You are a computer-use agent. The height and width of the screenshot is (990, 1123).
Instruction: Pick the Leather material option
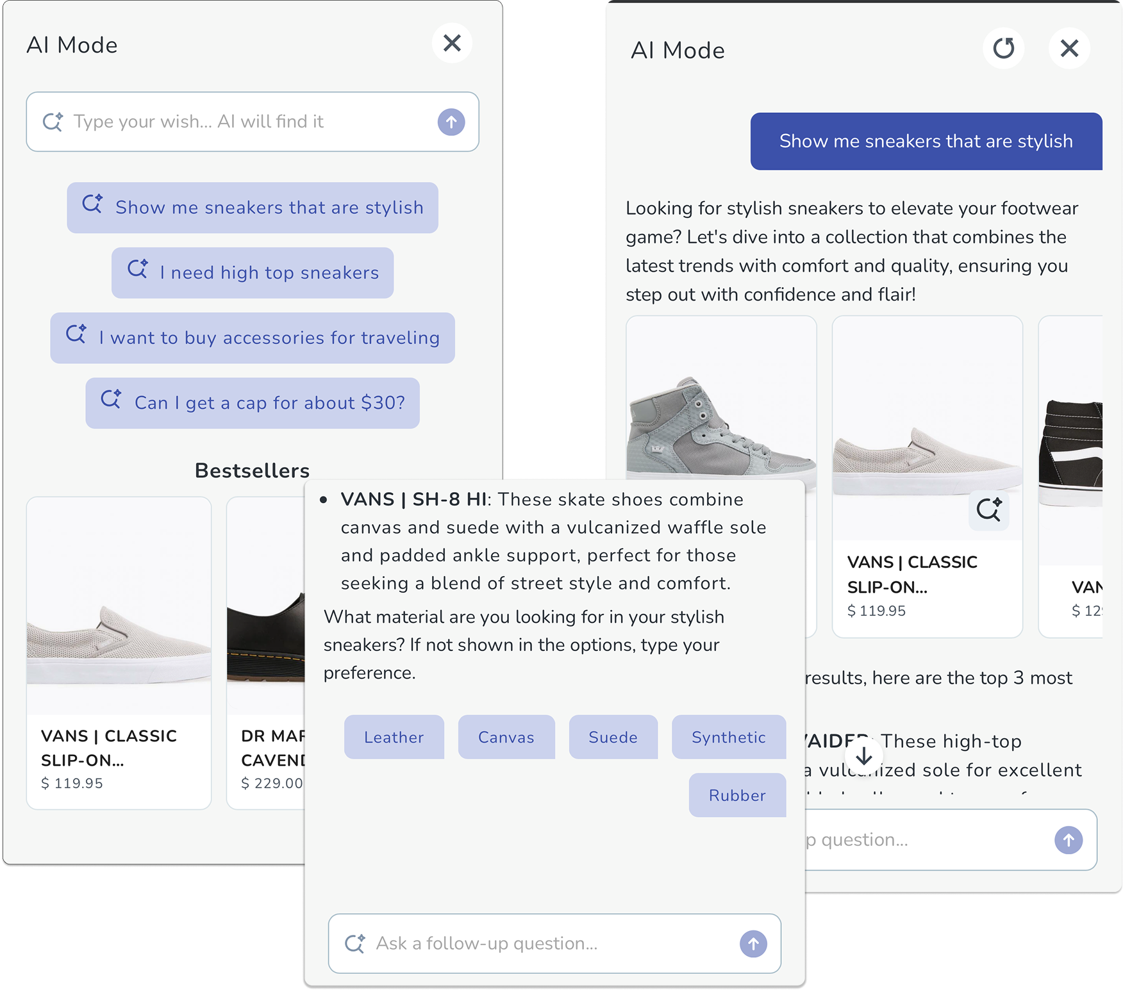click(394, 738)
